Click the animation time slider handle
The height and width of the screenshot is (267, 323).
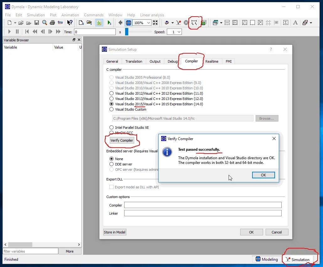(x=127, y=32)
